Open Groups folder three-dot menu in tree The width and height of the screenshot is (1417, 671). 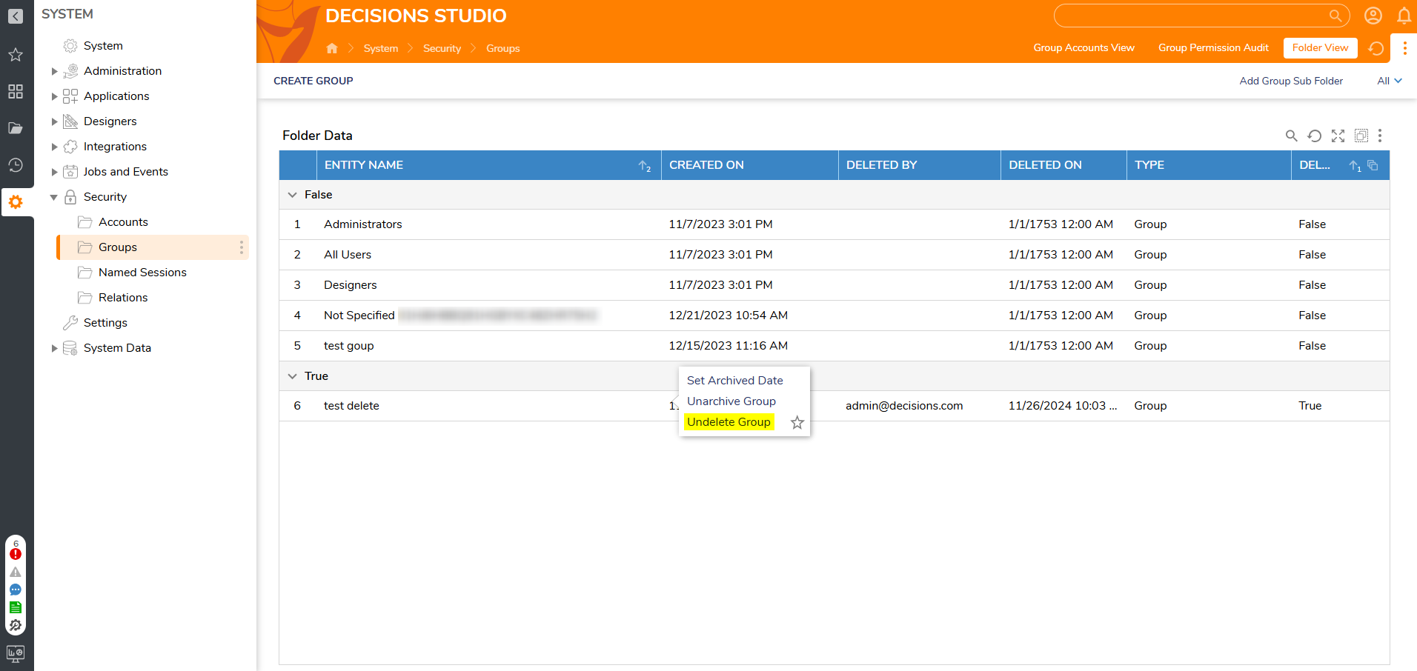coord(242,247)
